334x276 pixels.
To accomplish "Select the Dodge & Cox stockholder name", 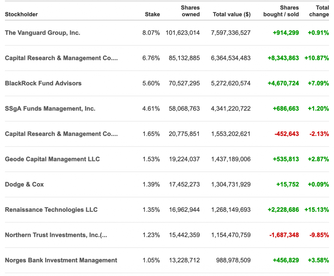I will tap(24, 184).
